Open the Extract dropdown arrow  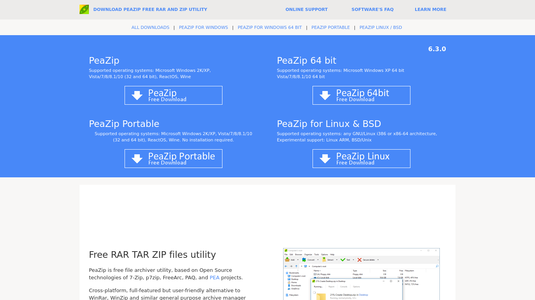pos(337,259)
